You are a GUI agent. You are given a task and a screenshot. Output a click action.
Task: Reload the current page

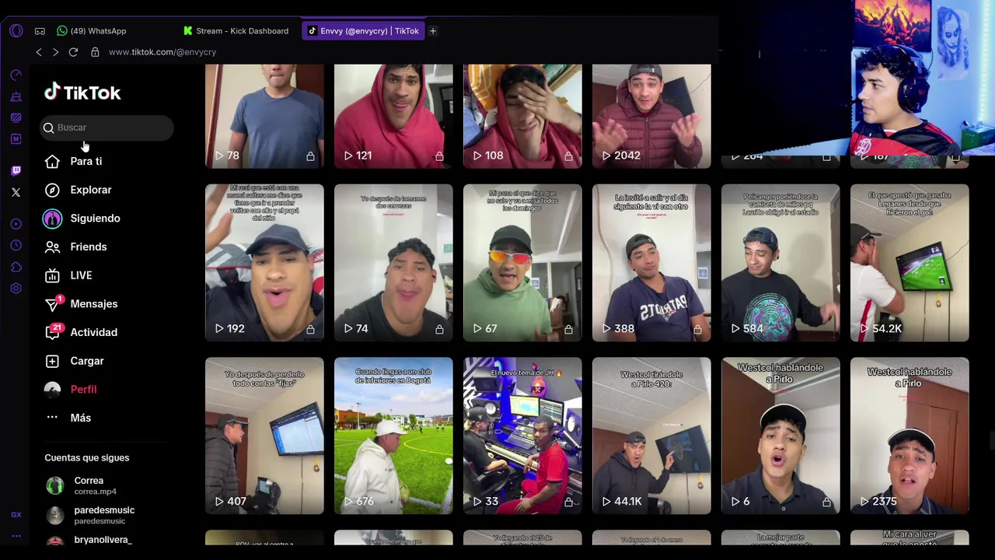(73, 52)
